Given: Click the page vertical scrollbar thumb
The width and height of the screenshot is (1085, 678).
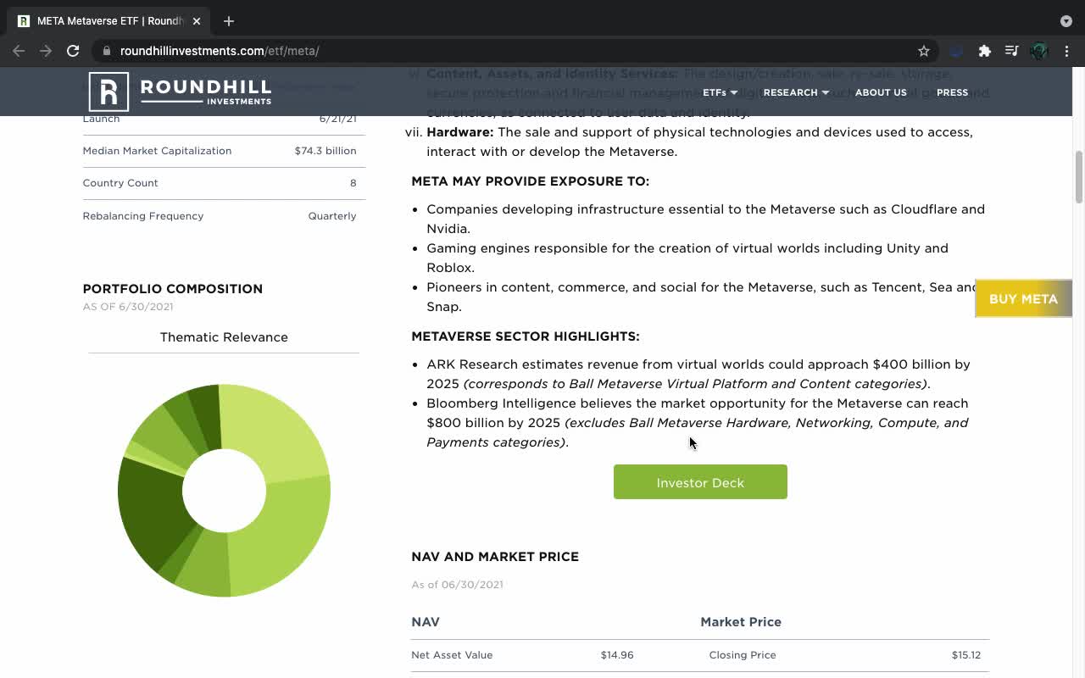Looking at the screenshot, I should [1079, 177].
